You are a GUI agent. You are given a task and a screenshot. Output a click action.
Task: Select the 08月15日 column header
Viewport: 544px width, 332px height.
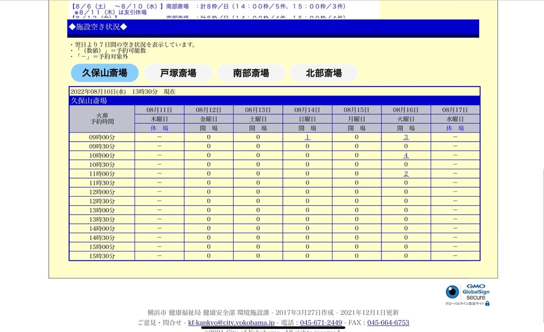[356, 110]
